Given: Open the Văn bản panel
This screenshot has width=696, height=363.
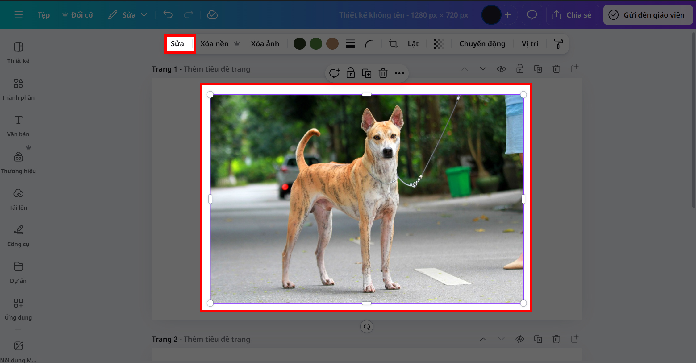Looking at the screenshot, I should click(x=18, y=126).
